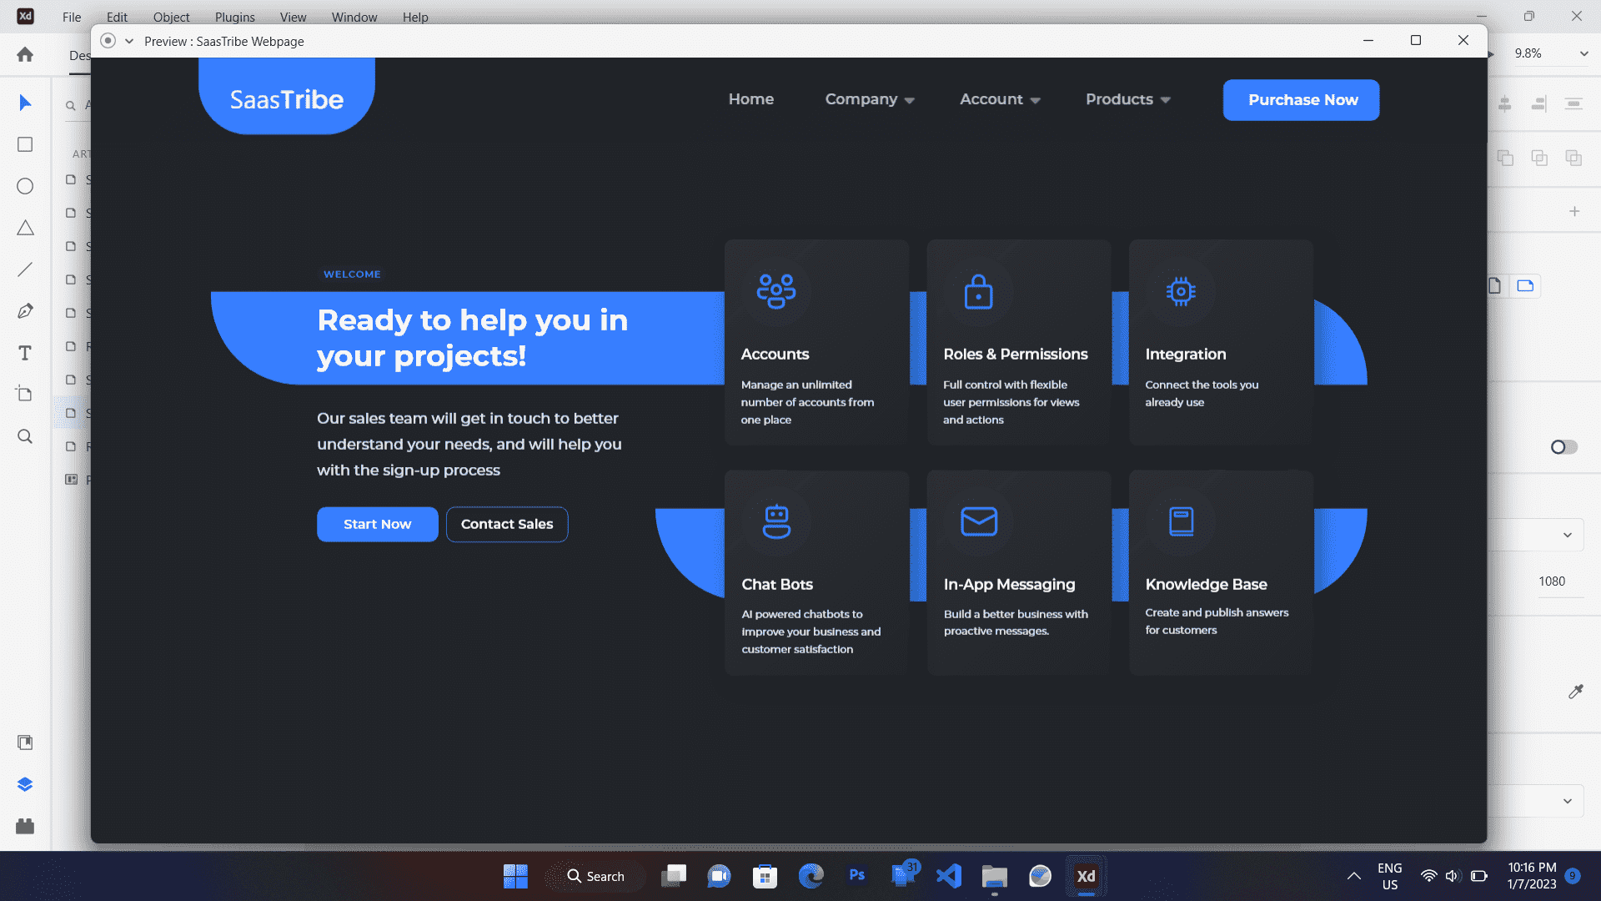Click the SaasTribe logo
Viewport: 1601px width, 901px height.
tap(287, 98)
